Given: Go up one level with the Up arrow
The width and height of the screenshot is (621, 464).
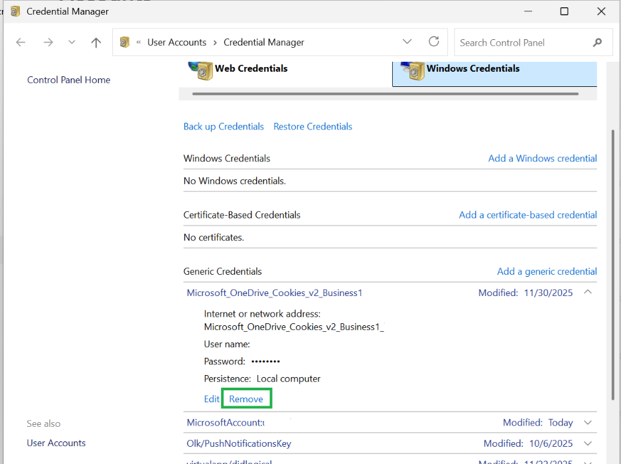Looking at the screenshot, I should pos(96,42).
